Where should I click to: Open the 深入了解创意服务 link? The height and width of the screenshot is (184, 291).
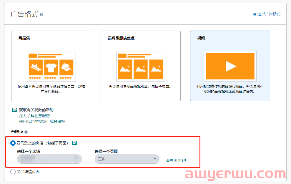coord(34,116)
